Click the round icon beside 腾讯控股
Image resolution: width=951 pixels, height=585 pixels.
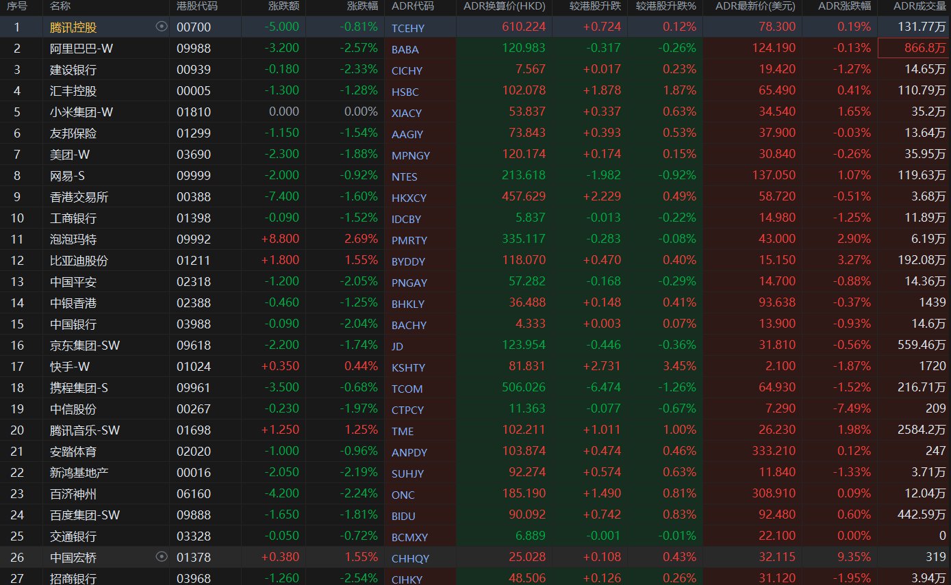(x=162, y=27)
